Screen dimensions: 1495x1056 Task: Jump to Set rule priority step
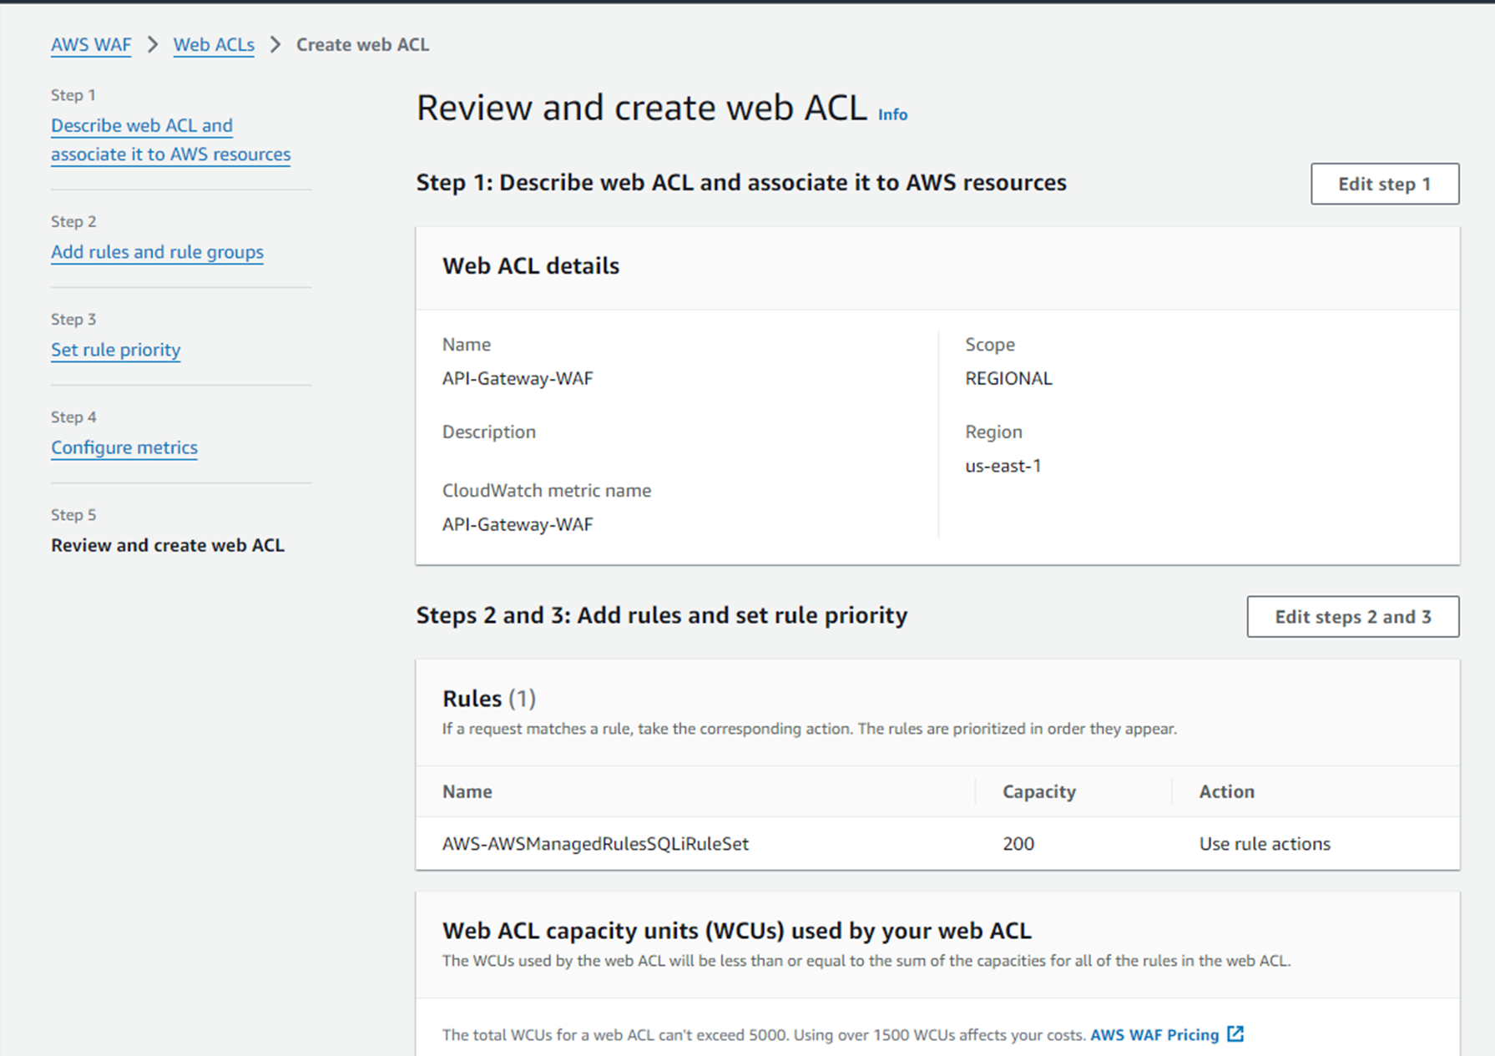(115, 350)
